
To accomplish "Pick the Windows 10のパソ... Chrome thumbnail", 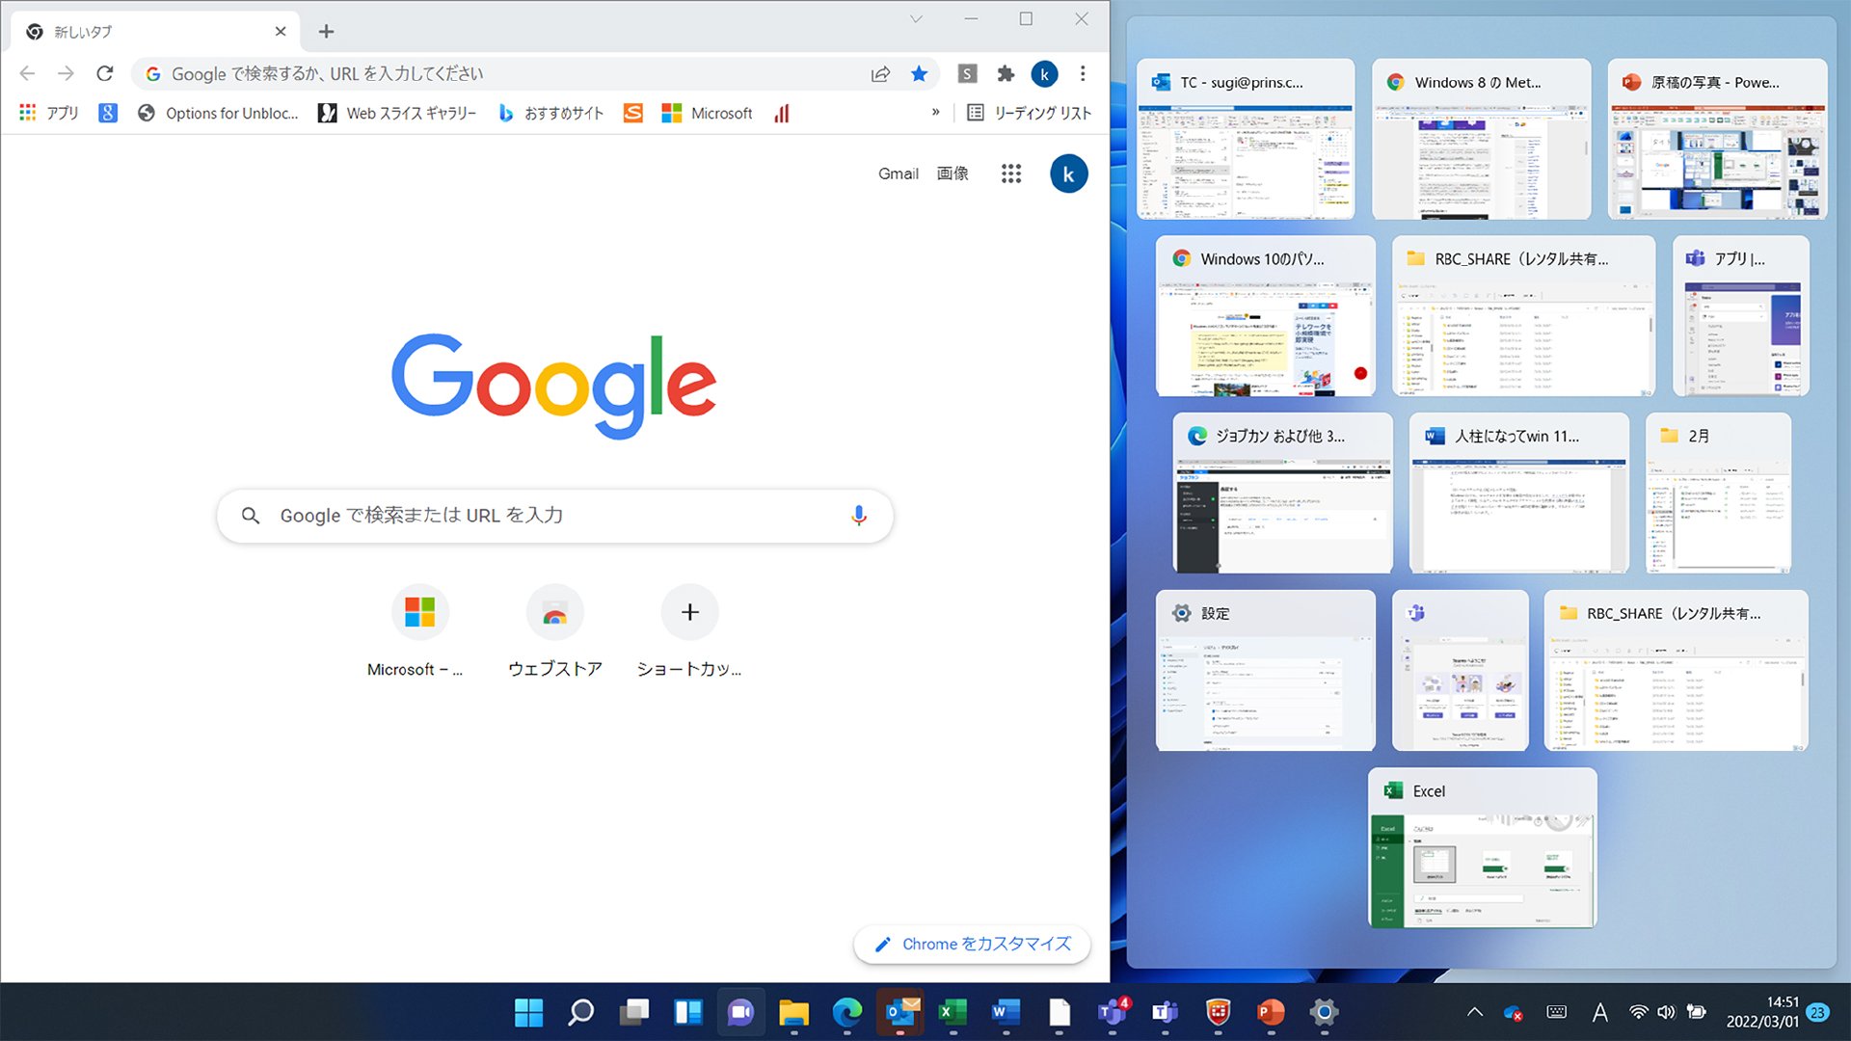I will (1266, 316).
